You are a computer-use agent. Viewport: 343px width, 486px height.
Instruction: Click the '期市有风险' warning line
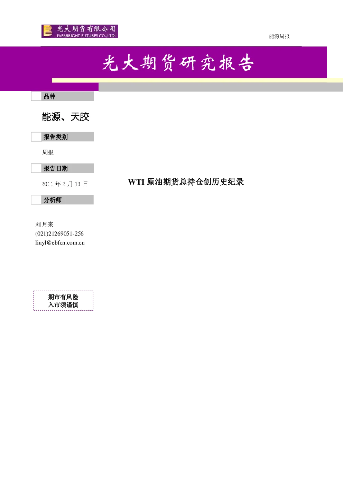click(x=63, y=297)
